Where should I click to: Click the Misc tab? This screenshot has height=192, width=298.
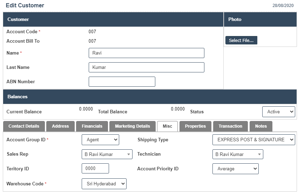(167, 126)
